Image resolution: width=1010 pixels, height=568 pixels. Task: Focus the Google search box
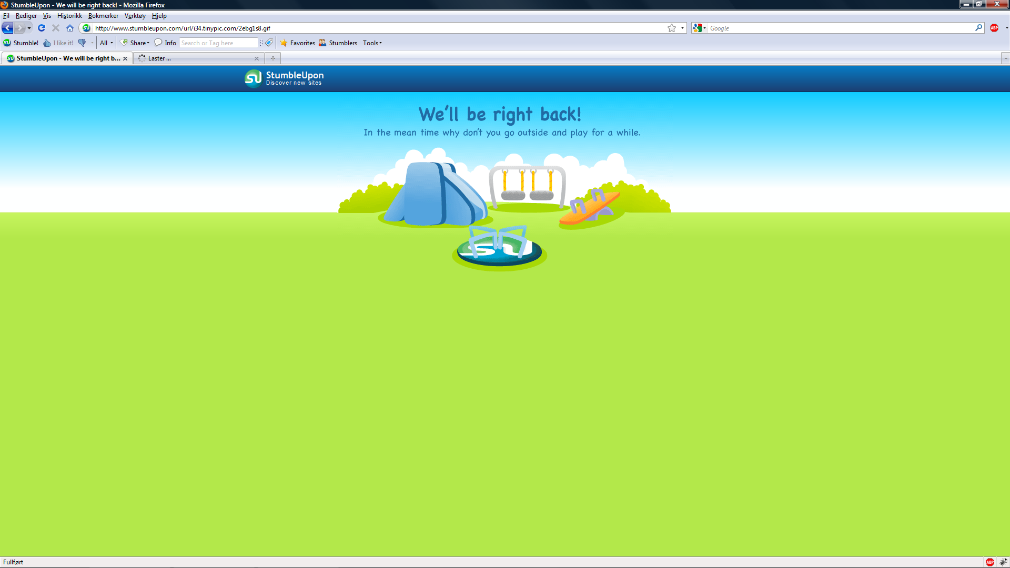(841, 28)
